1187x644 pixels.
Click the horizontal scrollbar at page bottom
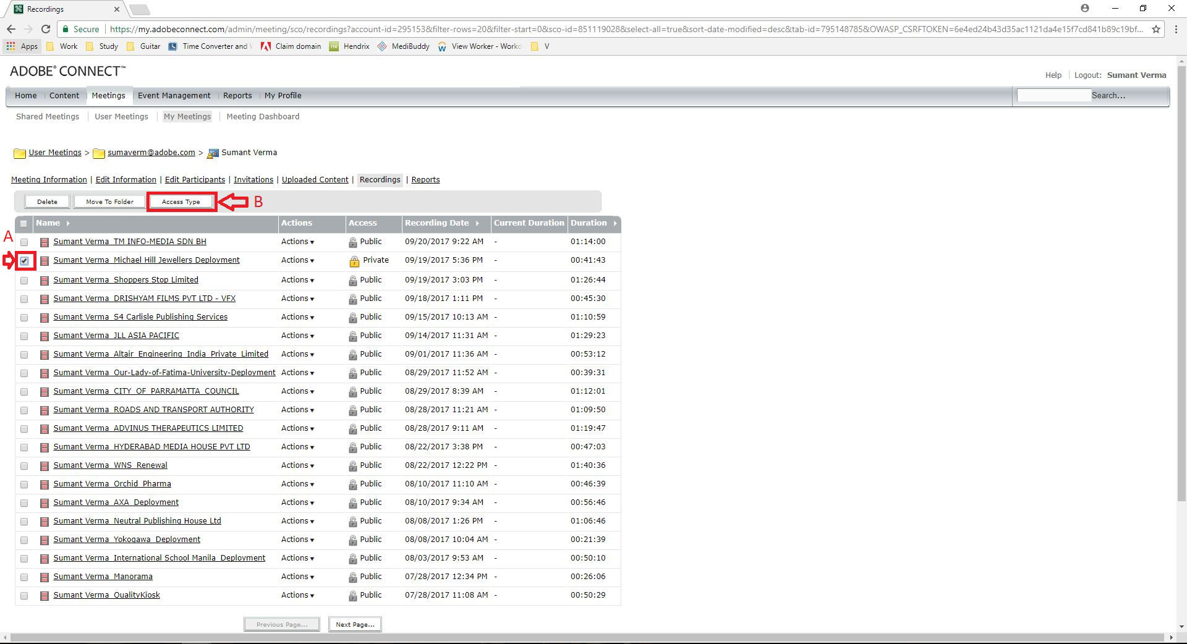[587, 638]
